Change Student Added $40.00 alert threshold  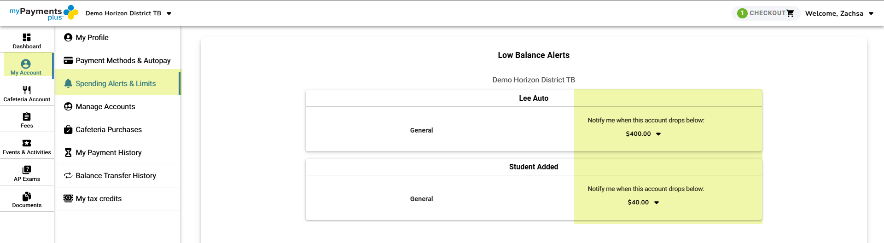(x=643, y=202)
